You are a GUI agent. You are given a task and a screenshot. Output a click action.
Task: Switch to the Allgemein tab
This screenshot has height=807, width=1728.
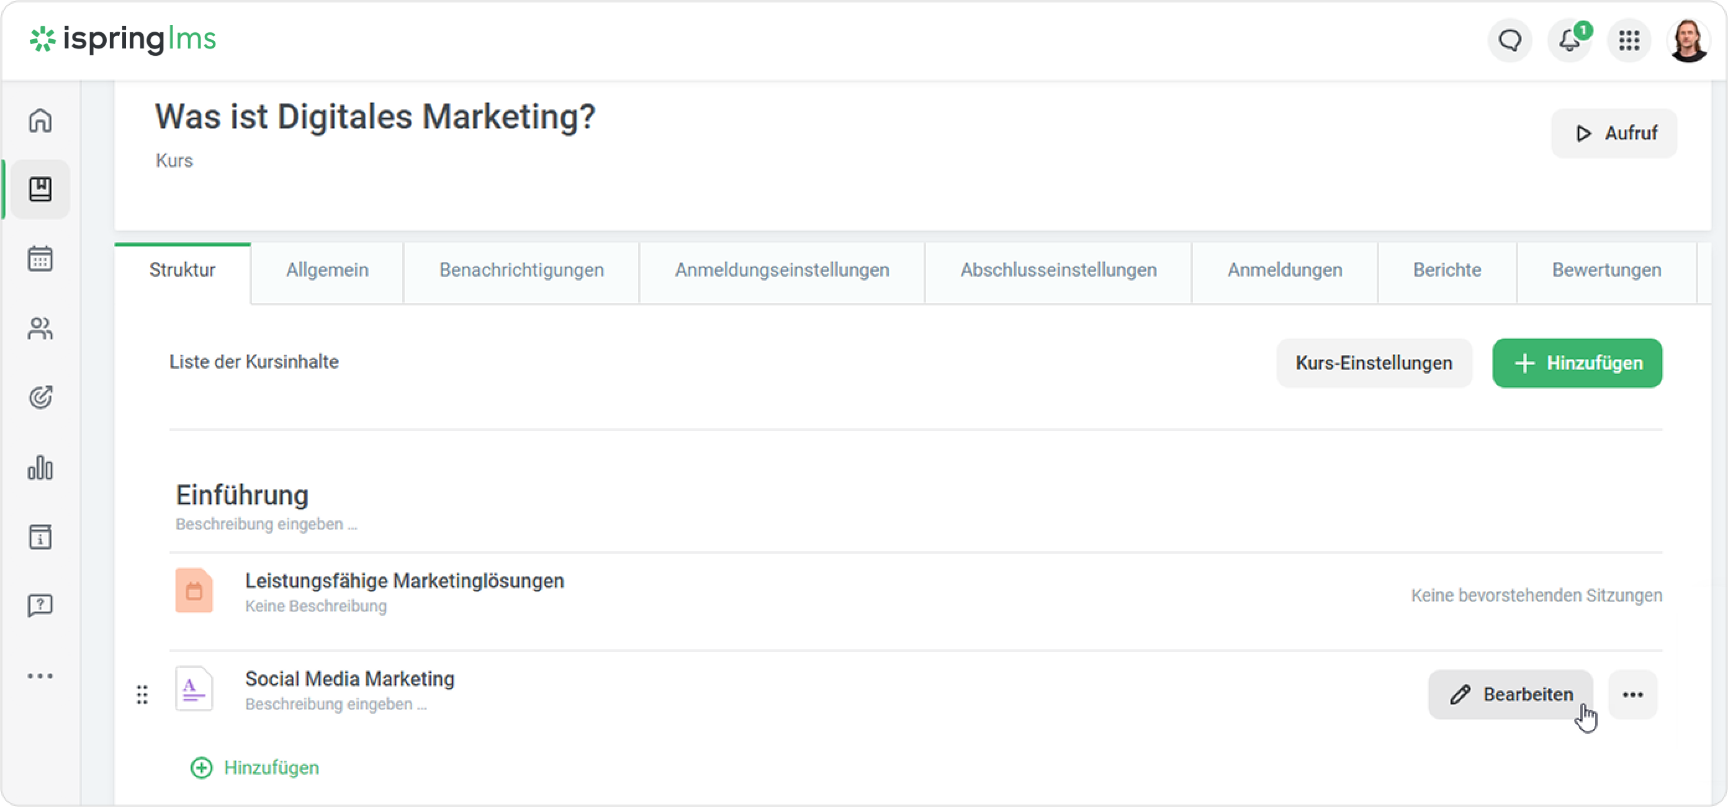tap(327, 269)
